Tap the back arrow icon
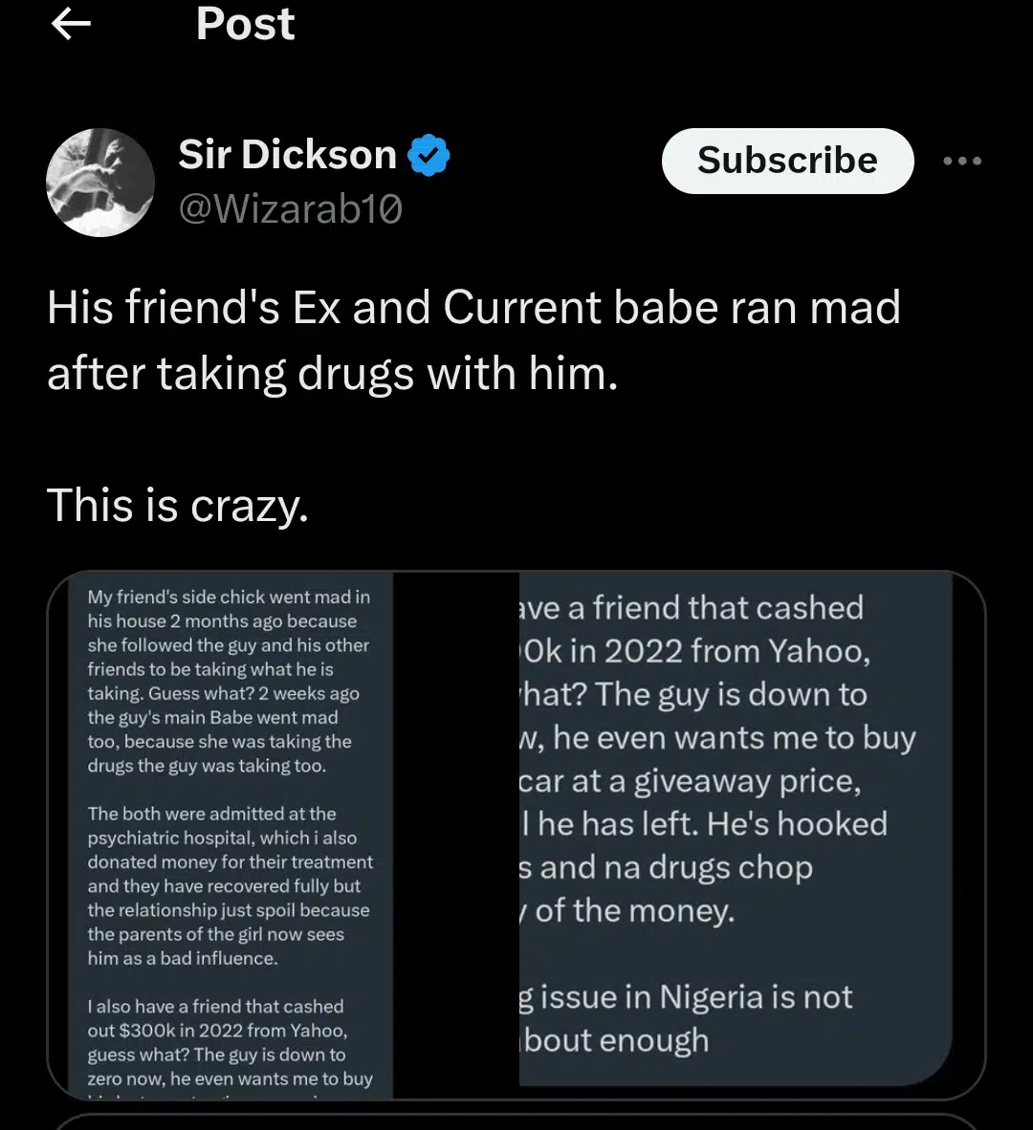The image size is (1033, 1130). click(x=71, y=25)
